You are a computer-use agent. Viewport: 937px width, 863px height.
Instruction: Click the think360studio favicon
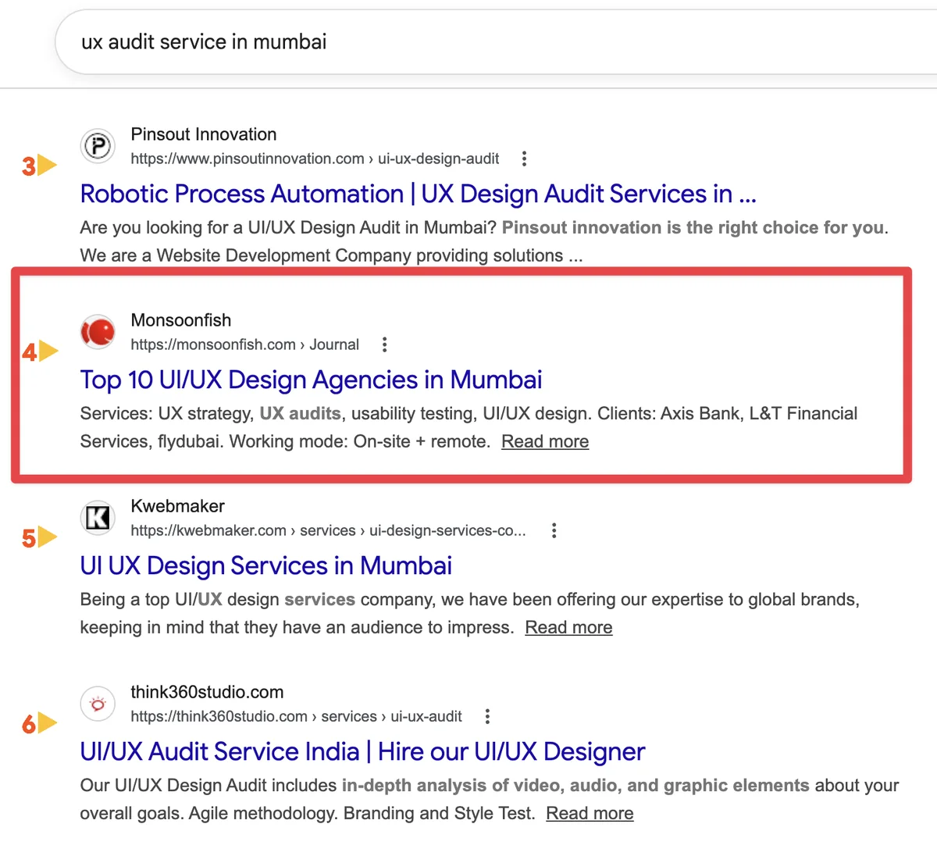click(98, 704)
